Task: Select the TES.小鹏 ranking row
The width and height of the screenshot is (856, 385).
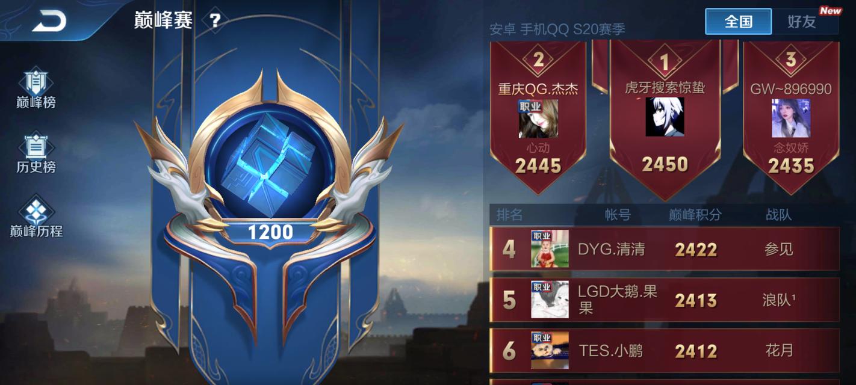Action: [665, 350]
